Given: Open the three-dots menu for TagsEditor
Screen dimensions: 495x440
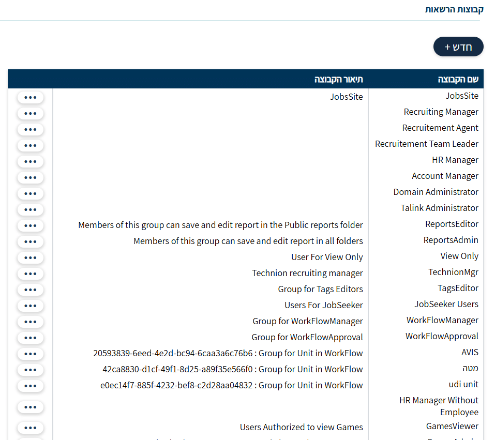Looking at the screenshot, I should tap(31, 290).
